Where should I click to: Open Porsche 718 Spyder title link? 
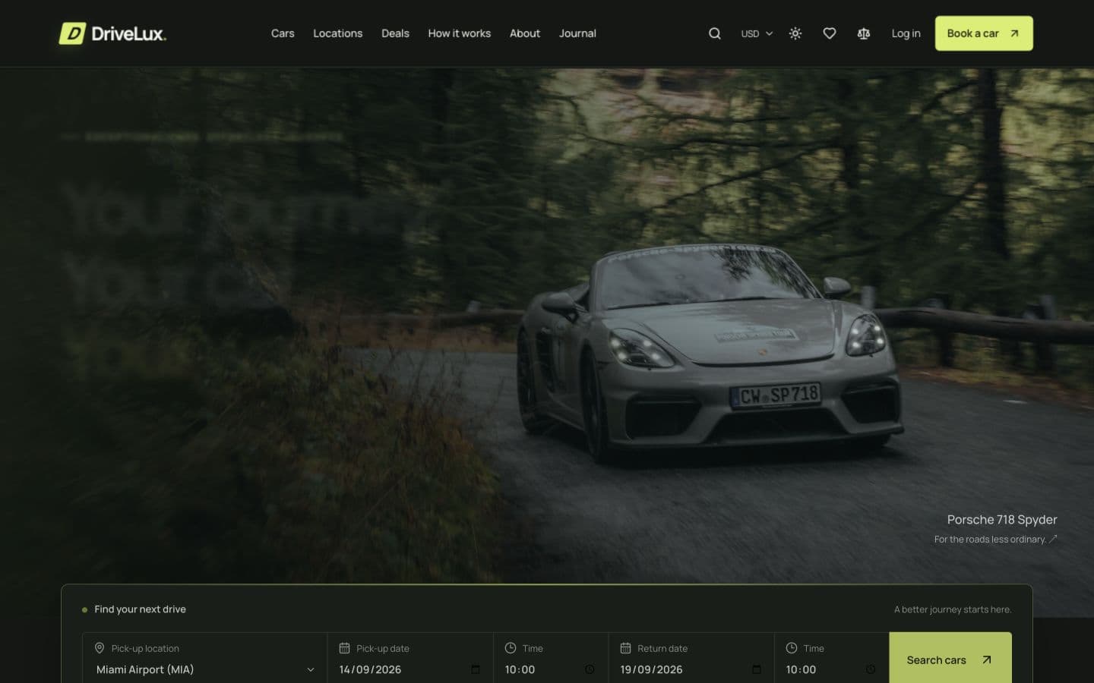pos(1002,520)
